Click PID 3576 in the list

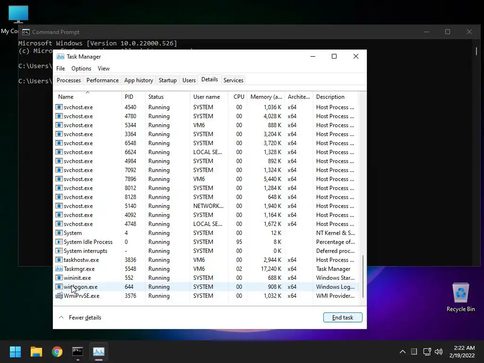[130, 296]
